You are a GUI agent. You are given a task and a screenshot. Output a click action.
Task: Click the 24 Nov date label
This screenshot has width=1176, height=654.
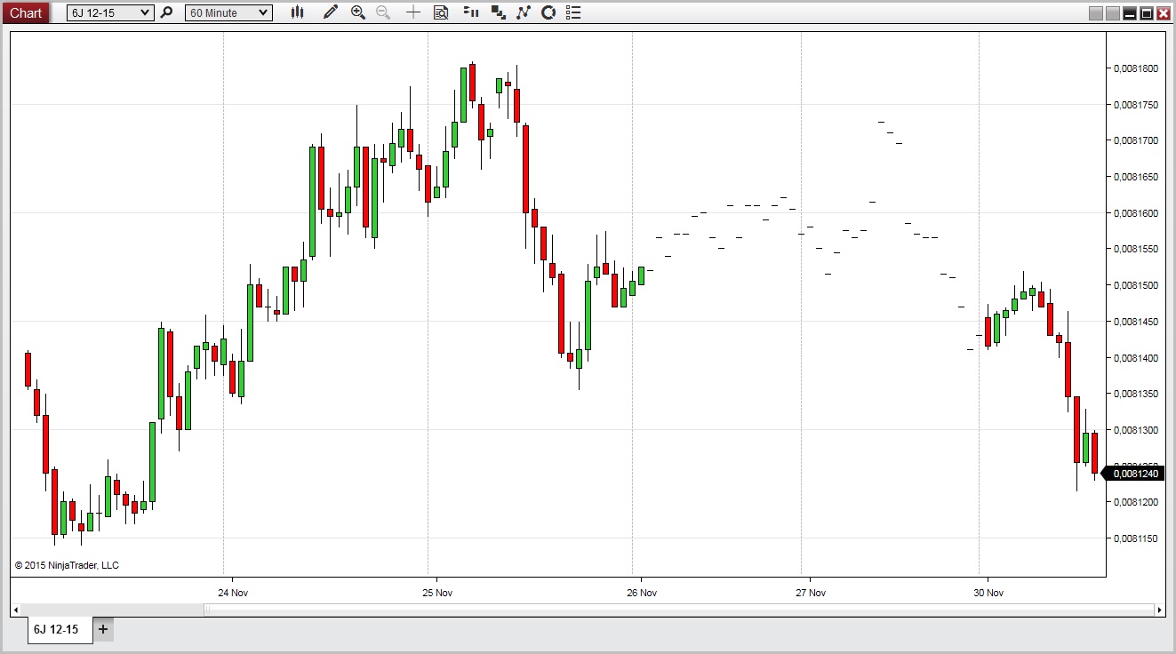pyautogui.click(x=233, y=592)
